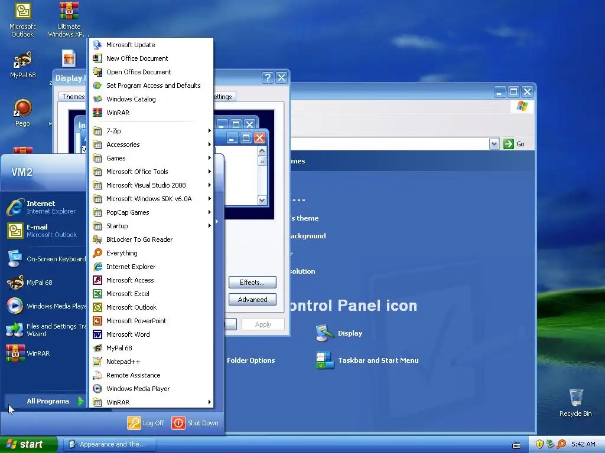Launch WinRAR above the program folders
The height and width of the screenshot is (453, 605).
tap(151, 113)
